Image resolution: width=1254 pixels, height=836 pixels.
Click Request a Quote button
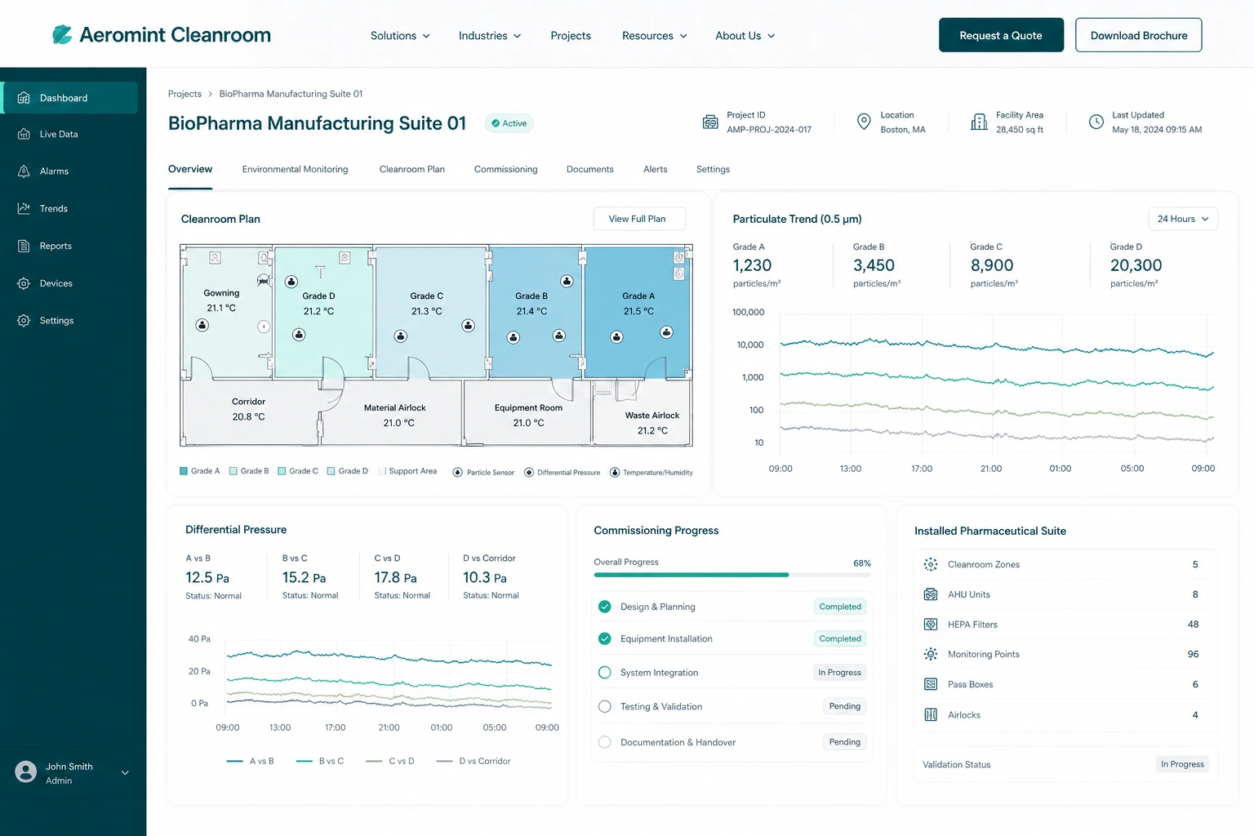1001,35
